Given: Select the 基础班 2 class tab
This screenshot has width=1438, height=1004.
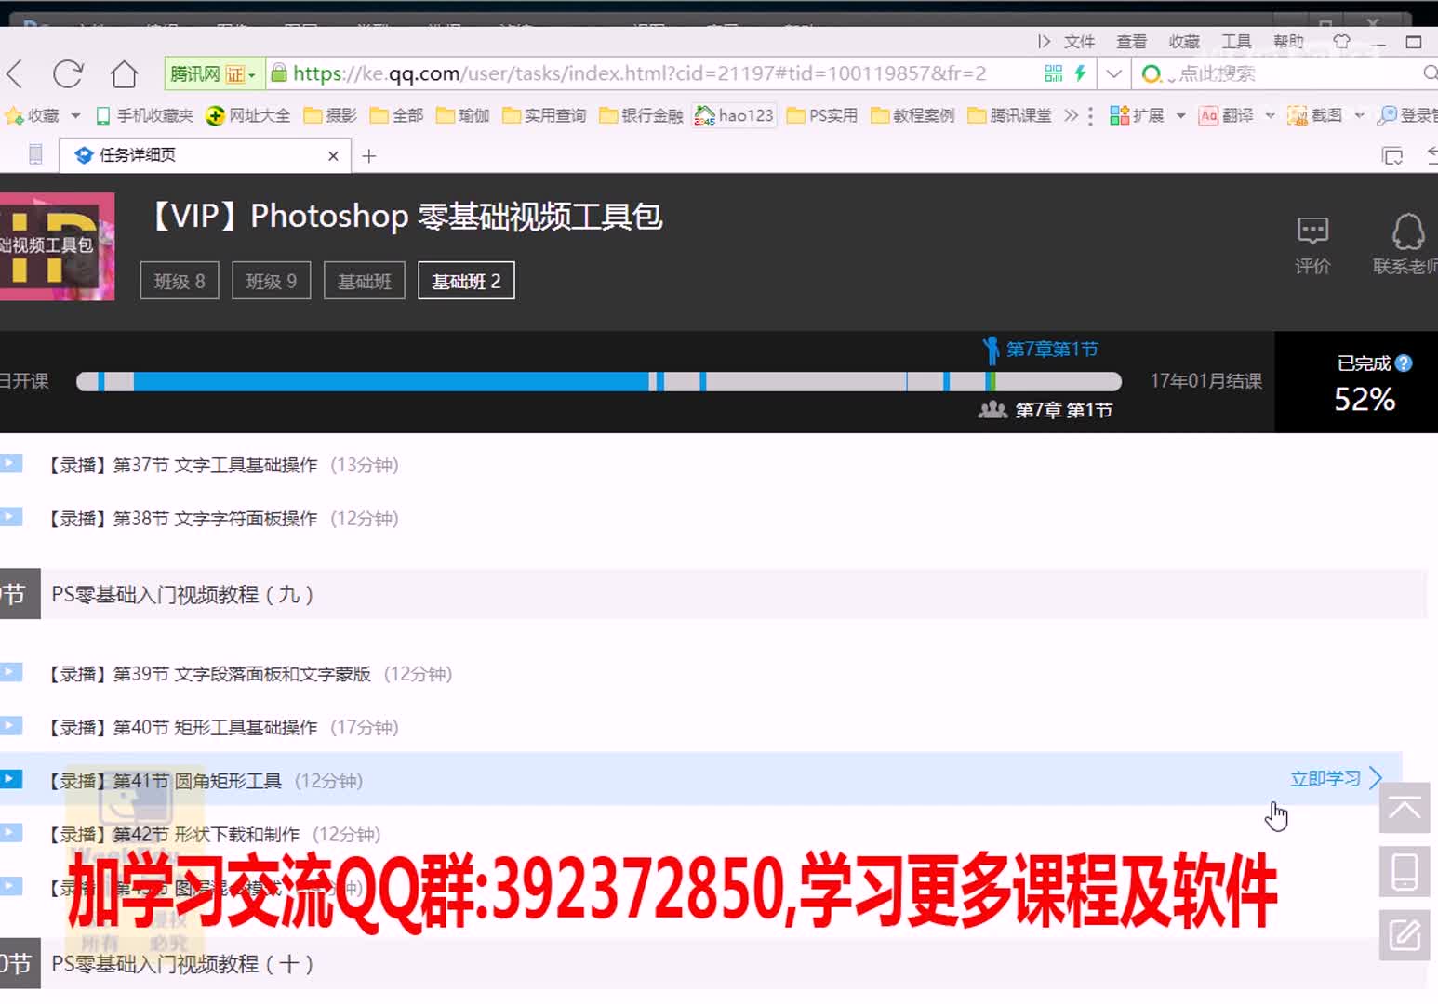Looking at the screenshot, I should 466,281.
